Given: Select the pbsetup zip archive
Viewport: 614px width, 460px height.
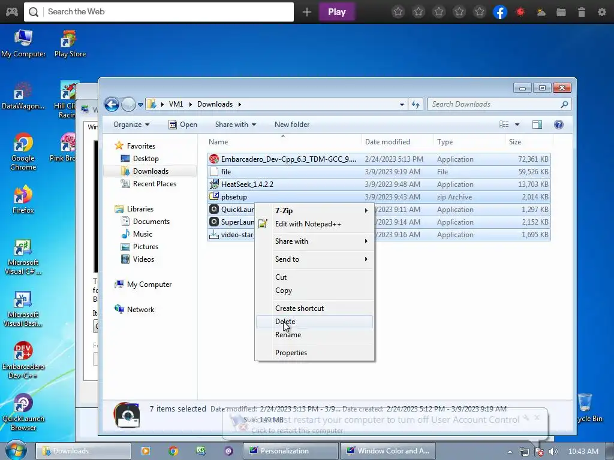Looking at the screenshot, I should 379,196.
